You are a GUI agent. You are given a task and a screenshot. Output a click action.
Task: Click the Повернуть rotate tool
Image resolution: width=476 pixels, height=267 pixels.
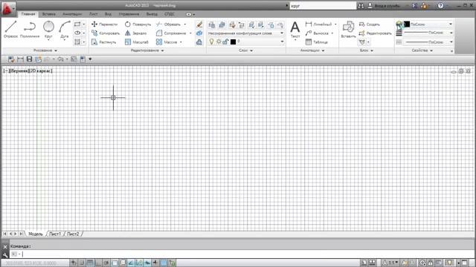tap(138, 24)
